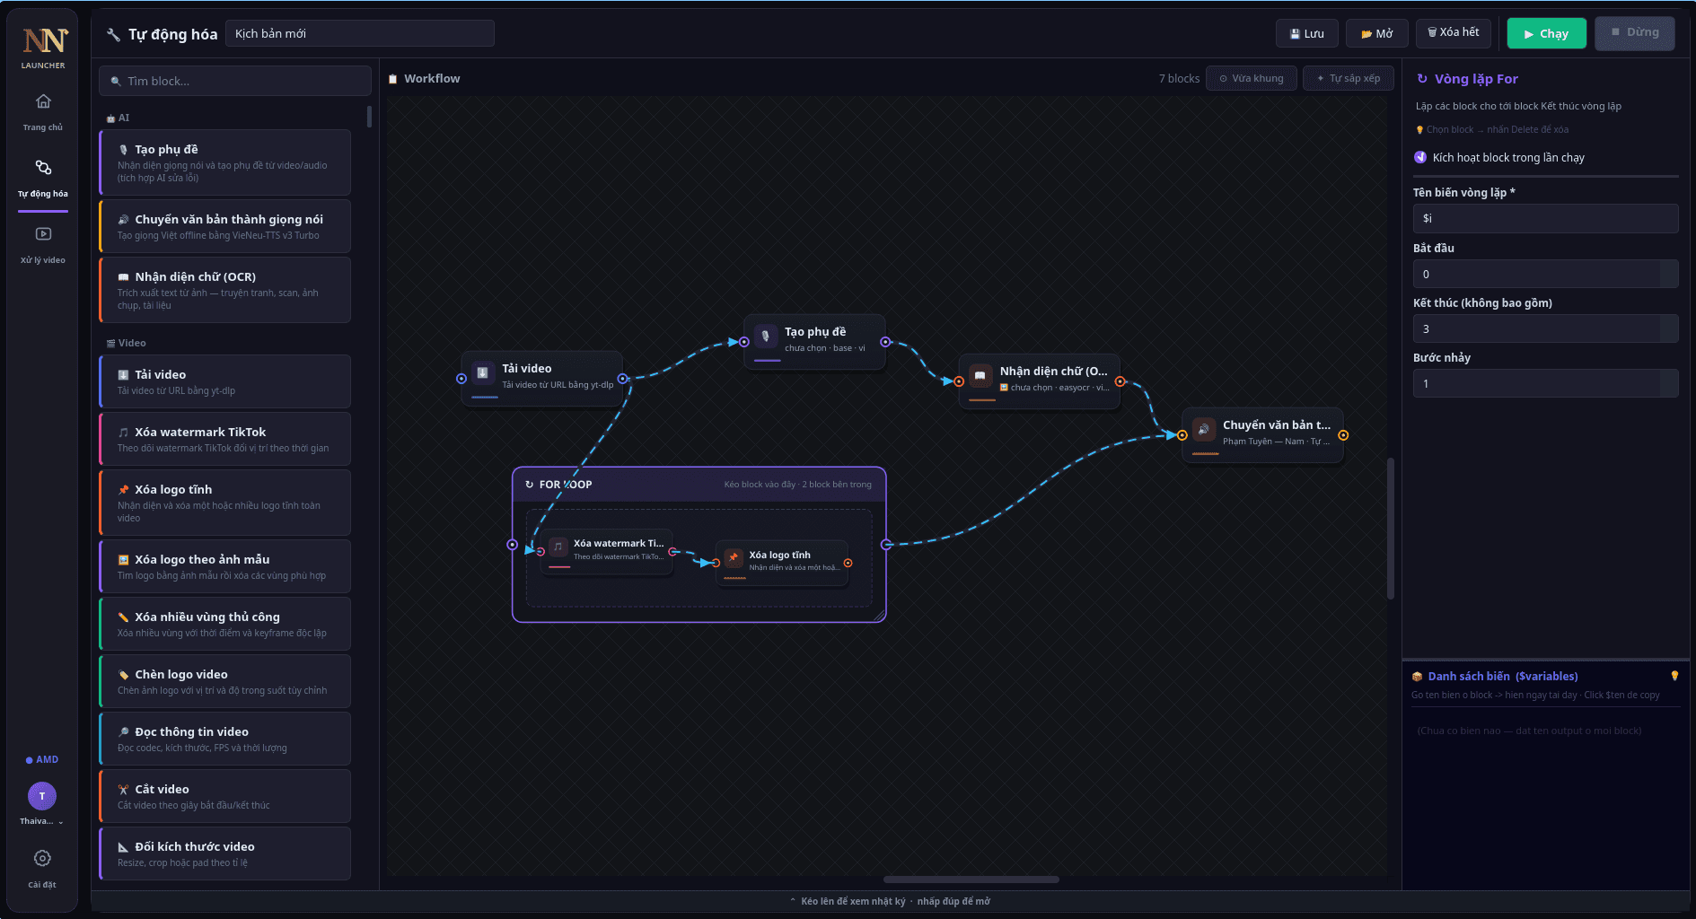Select Nhận diện chữ (OCR) palette block

pos(224,290)
